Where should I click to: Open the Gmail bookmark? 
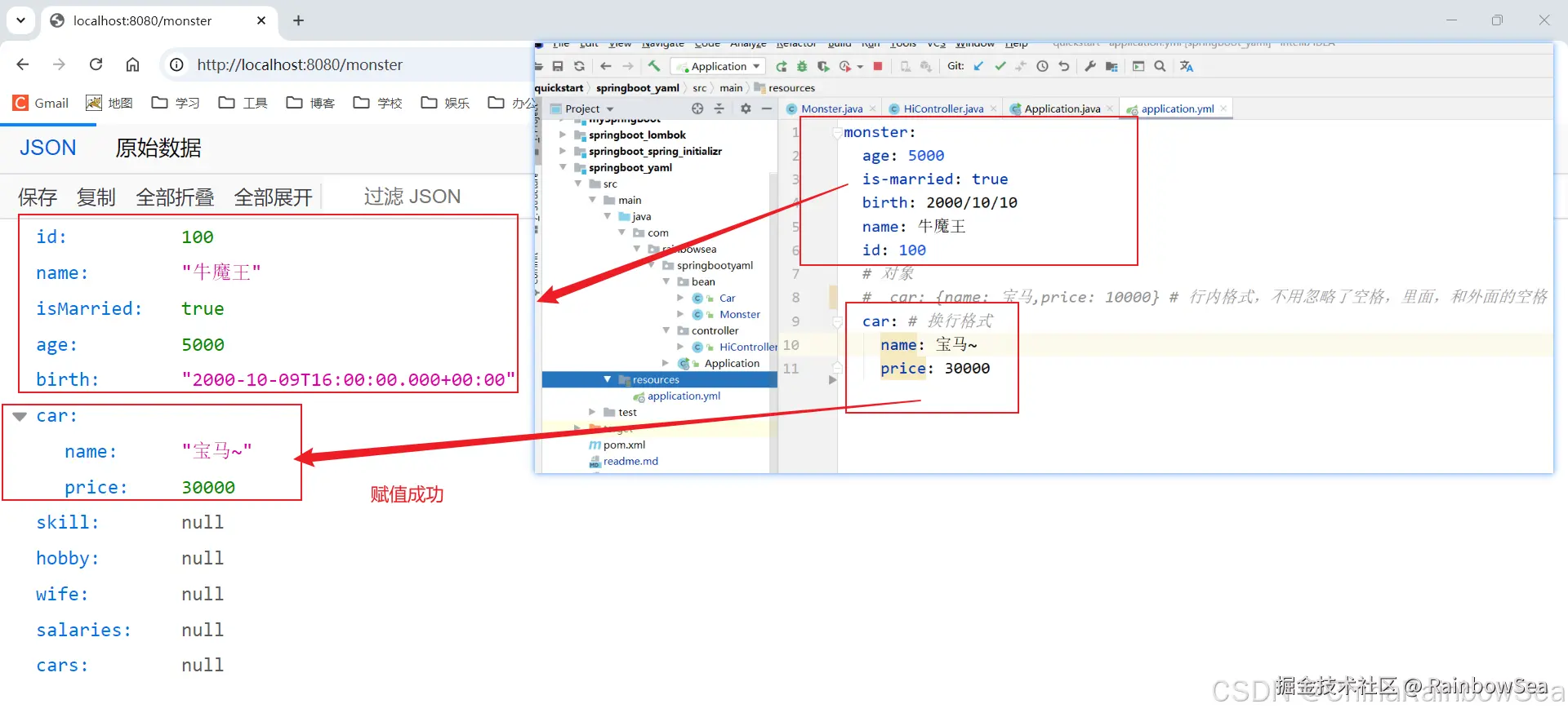point(41,103)
